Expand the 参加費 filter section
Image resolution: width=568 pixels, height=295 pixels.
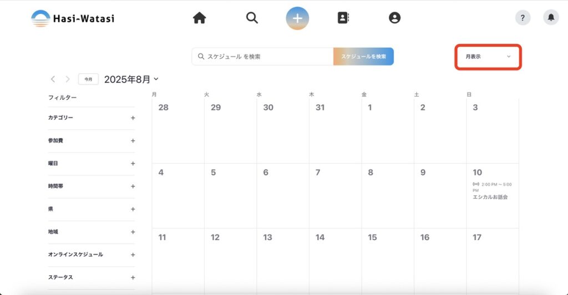pyautogui.click(x=133, y=141)
